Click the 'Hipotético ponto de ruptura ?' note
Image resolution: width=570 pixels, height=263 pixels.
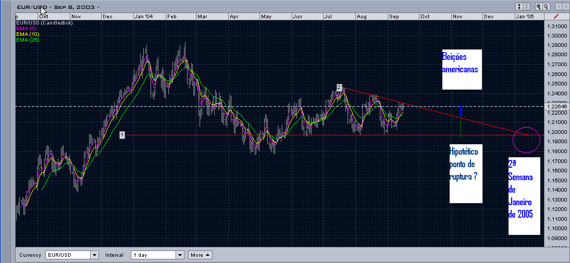point(465,173)
